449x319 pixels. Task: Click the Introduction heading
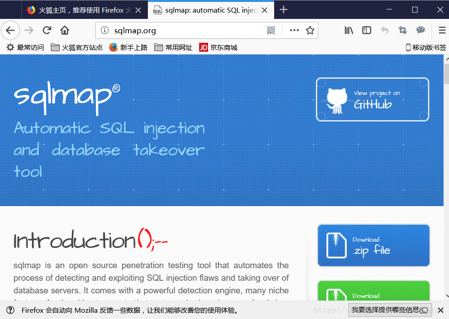[x=90, y=240]
